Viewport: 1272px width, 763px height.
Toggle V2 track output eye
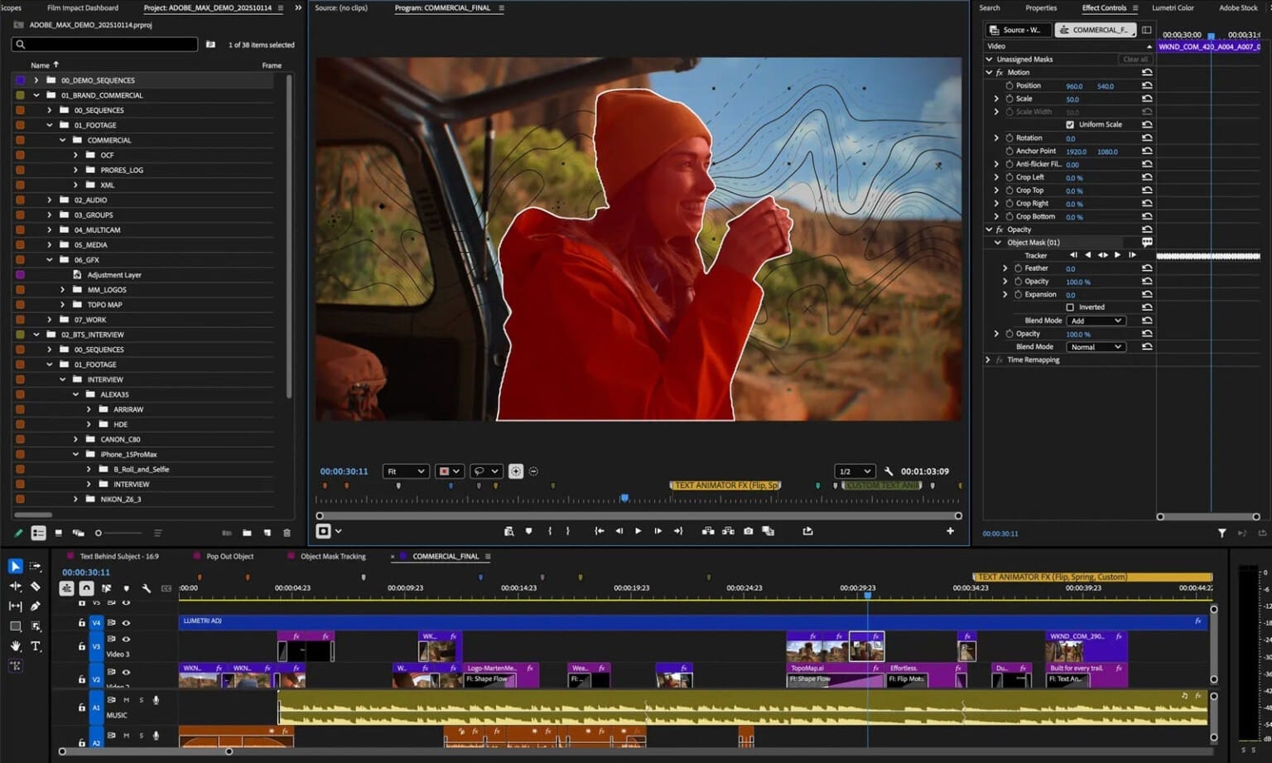(126, 672)
